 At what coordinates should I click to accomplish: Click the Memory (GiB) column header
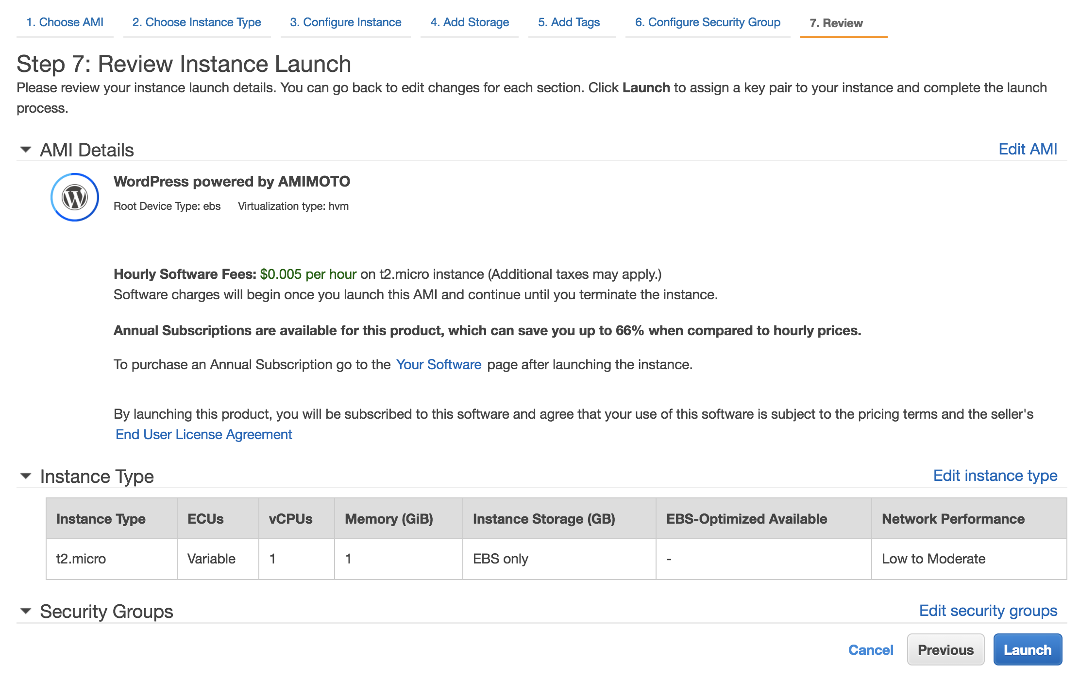coord(399,519)
